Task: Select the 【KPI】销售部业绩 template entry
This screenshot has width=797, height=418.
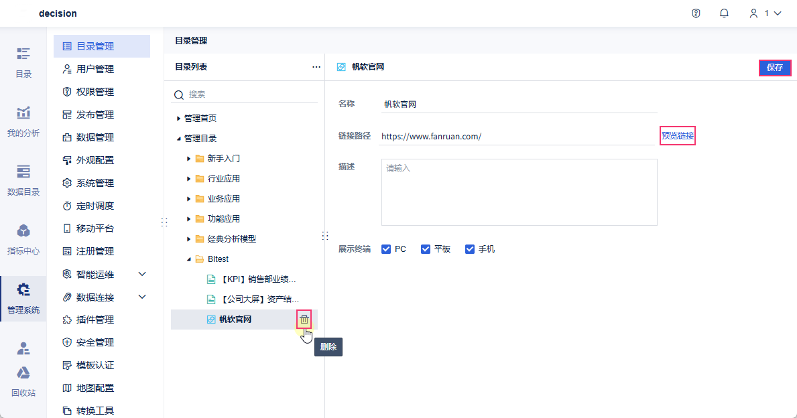Action: [x=251, y=279]
